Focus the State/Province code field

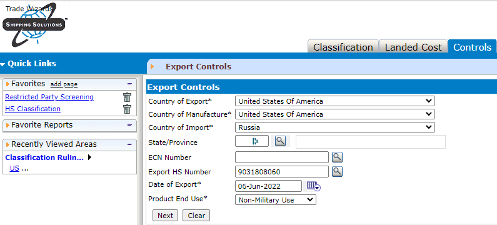point(252,141)
